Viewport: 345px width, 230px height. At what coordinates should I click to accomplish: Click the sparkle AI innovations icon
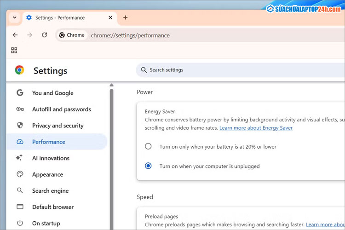[19, 158]
